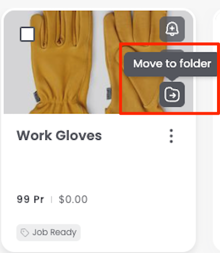Click the divider between quantity and price
Screen dimensions: 220x253
[51, 200]
